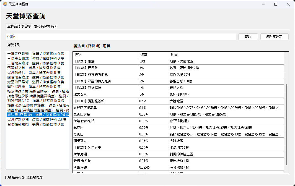
Task: Click the 火焰阿西塔基奧 monster cell
Action: click(106, 108)
